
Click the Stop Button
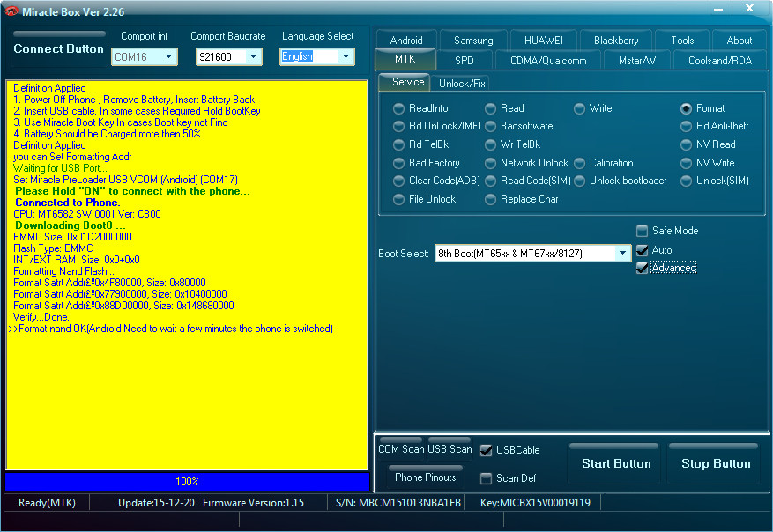coord(716,463)
